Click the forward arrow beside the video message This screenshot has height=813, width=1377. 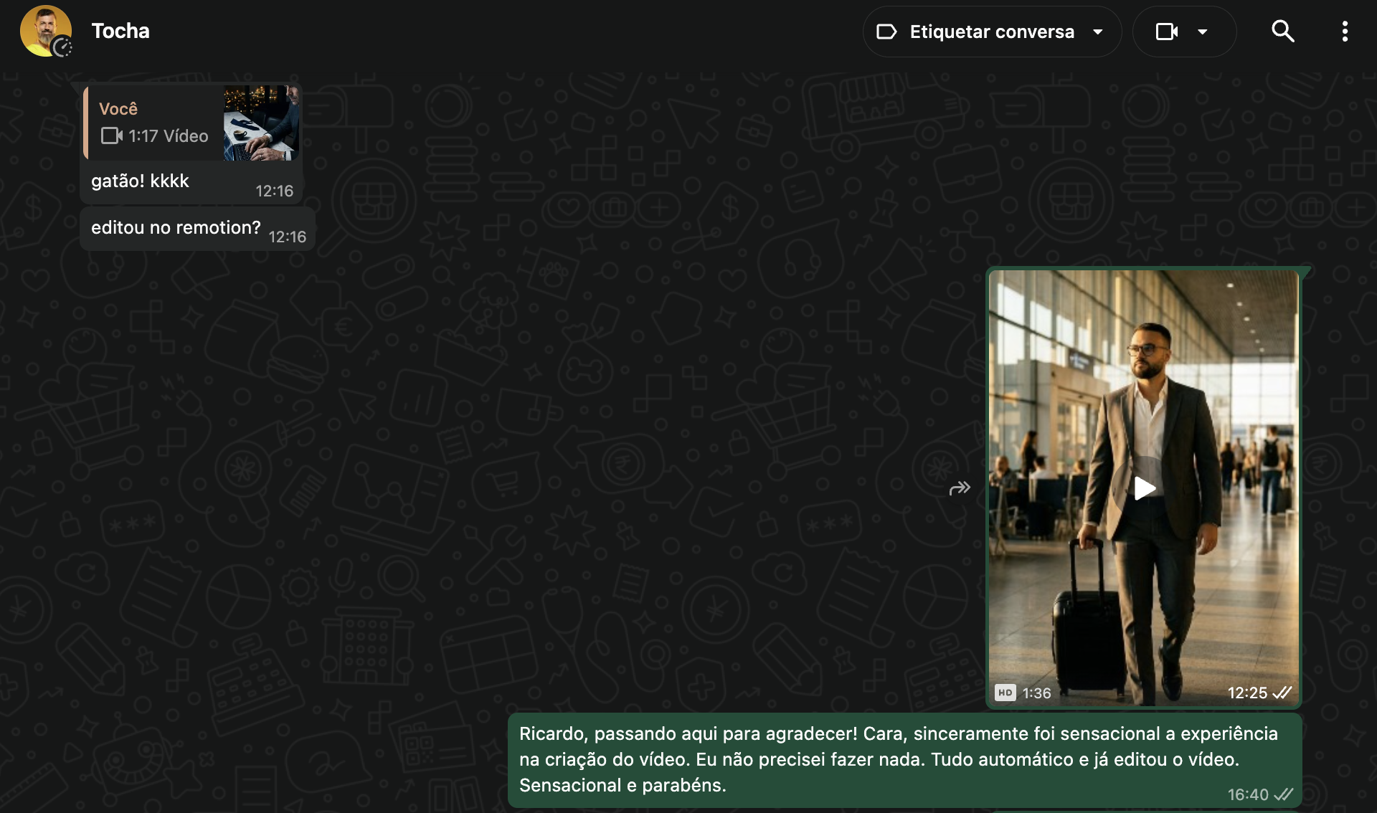point(960,488)
